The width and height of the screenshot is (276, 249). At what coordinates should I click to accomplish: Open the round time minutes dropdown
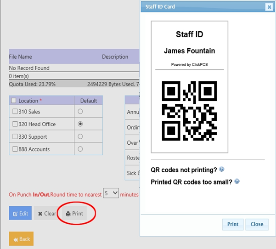click(x=111, y=193)
